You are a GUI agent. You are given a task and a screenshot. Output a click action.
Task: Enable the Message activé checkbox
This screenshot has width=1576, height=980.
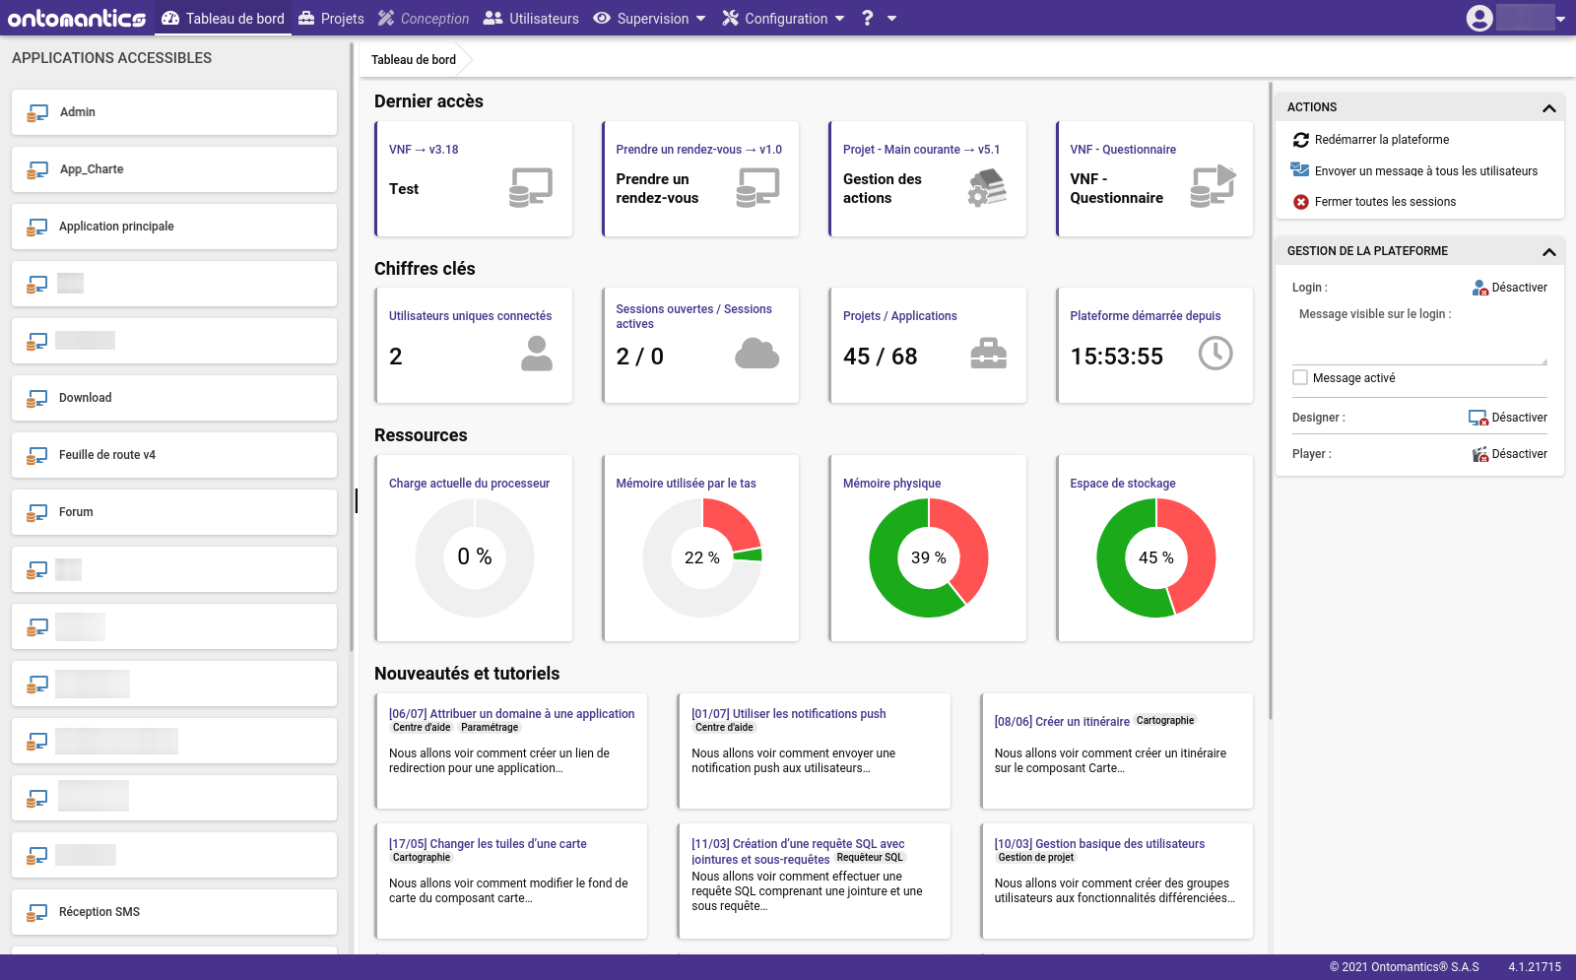[x=1300, y=377]
